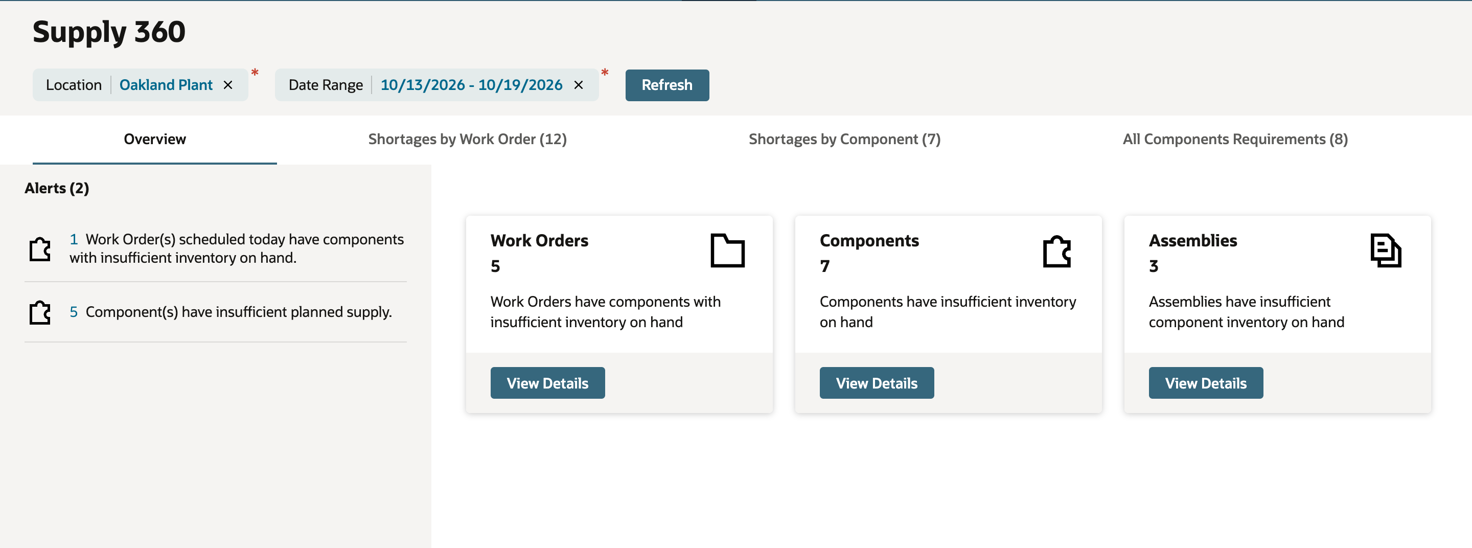The height and width of the screenshot is (548, 1472).
Task: View Details for Work Orders card
Action: pyautogui.click(x=547, y=383)
